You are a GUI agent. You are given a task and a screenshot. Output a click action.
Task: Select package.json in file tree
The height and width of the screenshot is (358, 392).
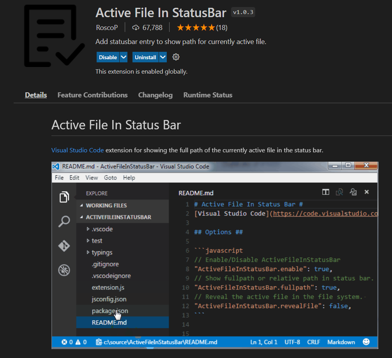[x=122, y=311]
